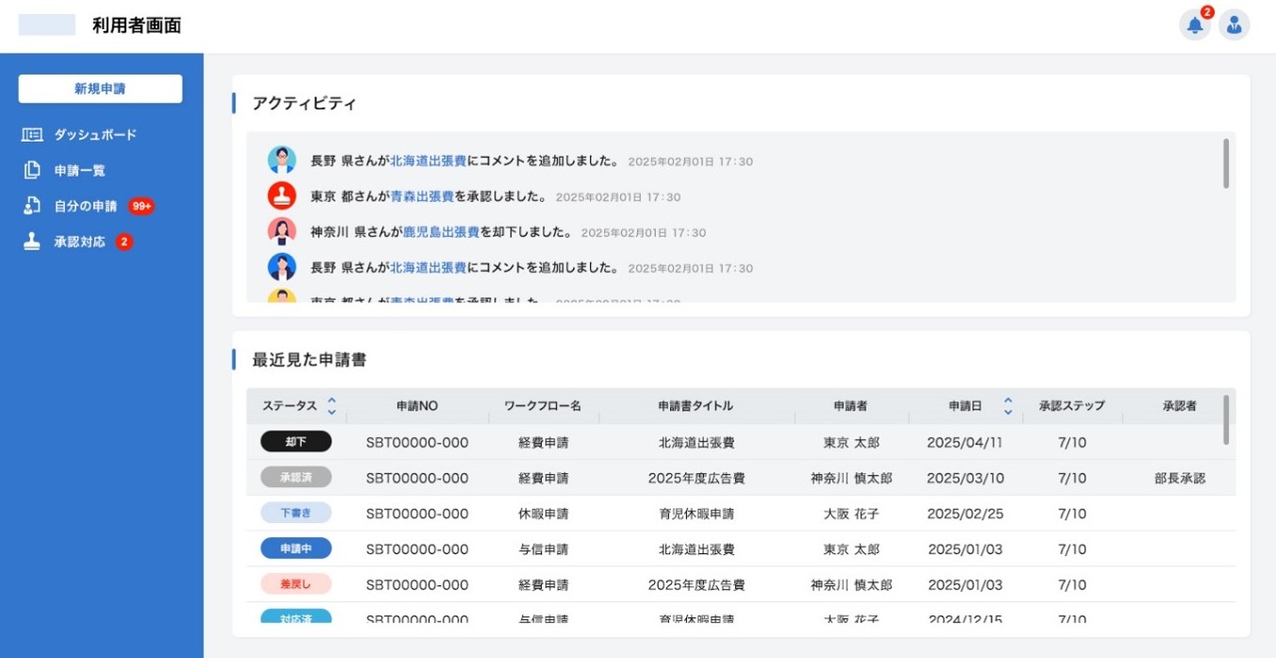
Task: Open the notifications bell icon
Action: pyautogui.click(x=1195, y=25)
